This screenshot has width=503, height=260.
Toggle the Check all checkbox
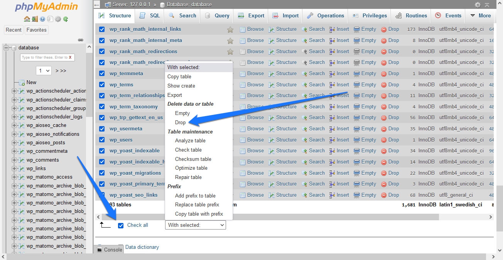121,225
